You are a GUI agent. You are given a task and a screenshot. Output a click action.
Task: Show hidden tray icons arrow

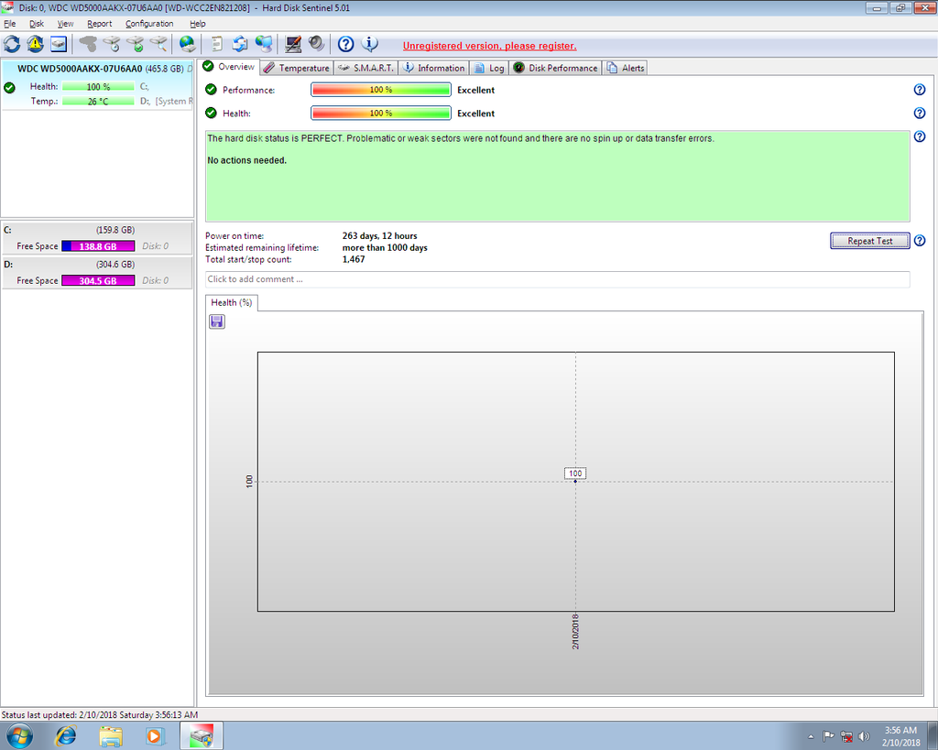pos(811,737)
